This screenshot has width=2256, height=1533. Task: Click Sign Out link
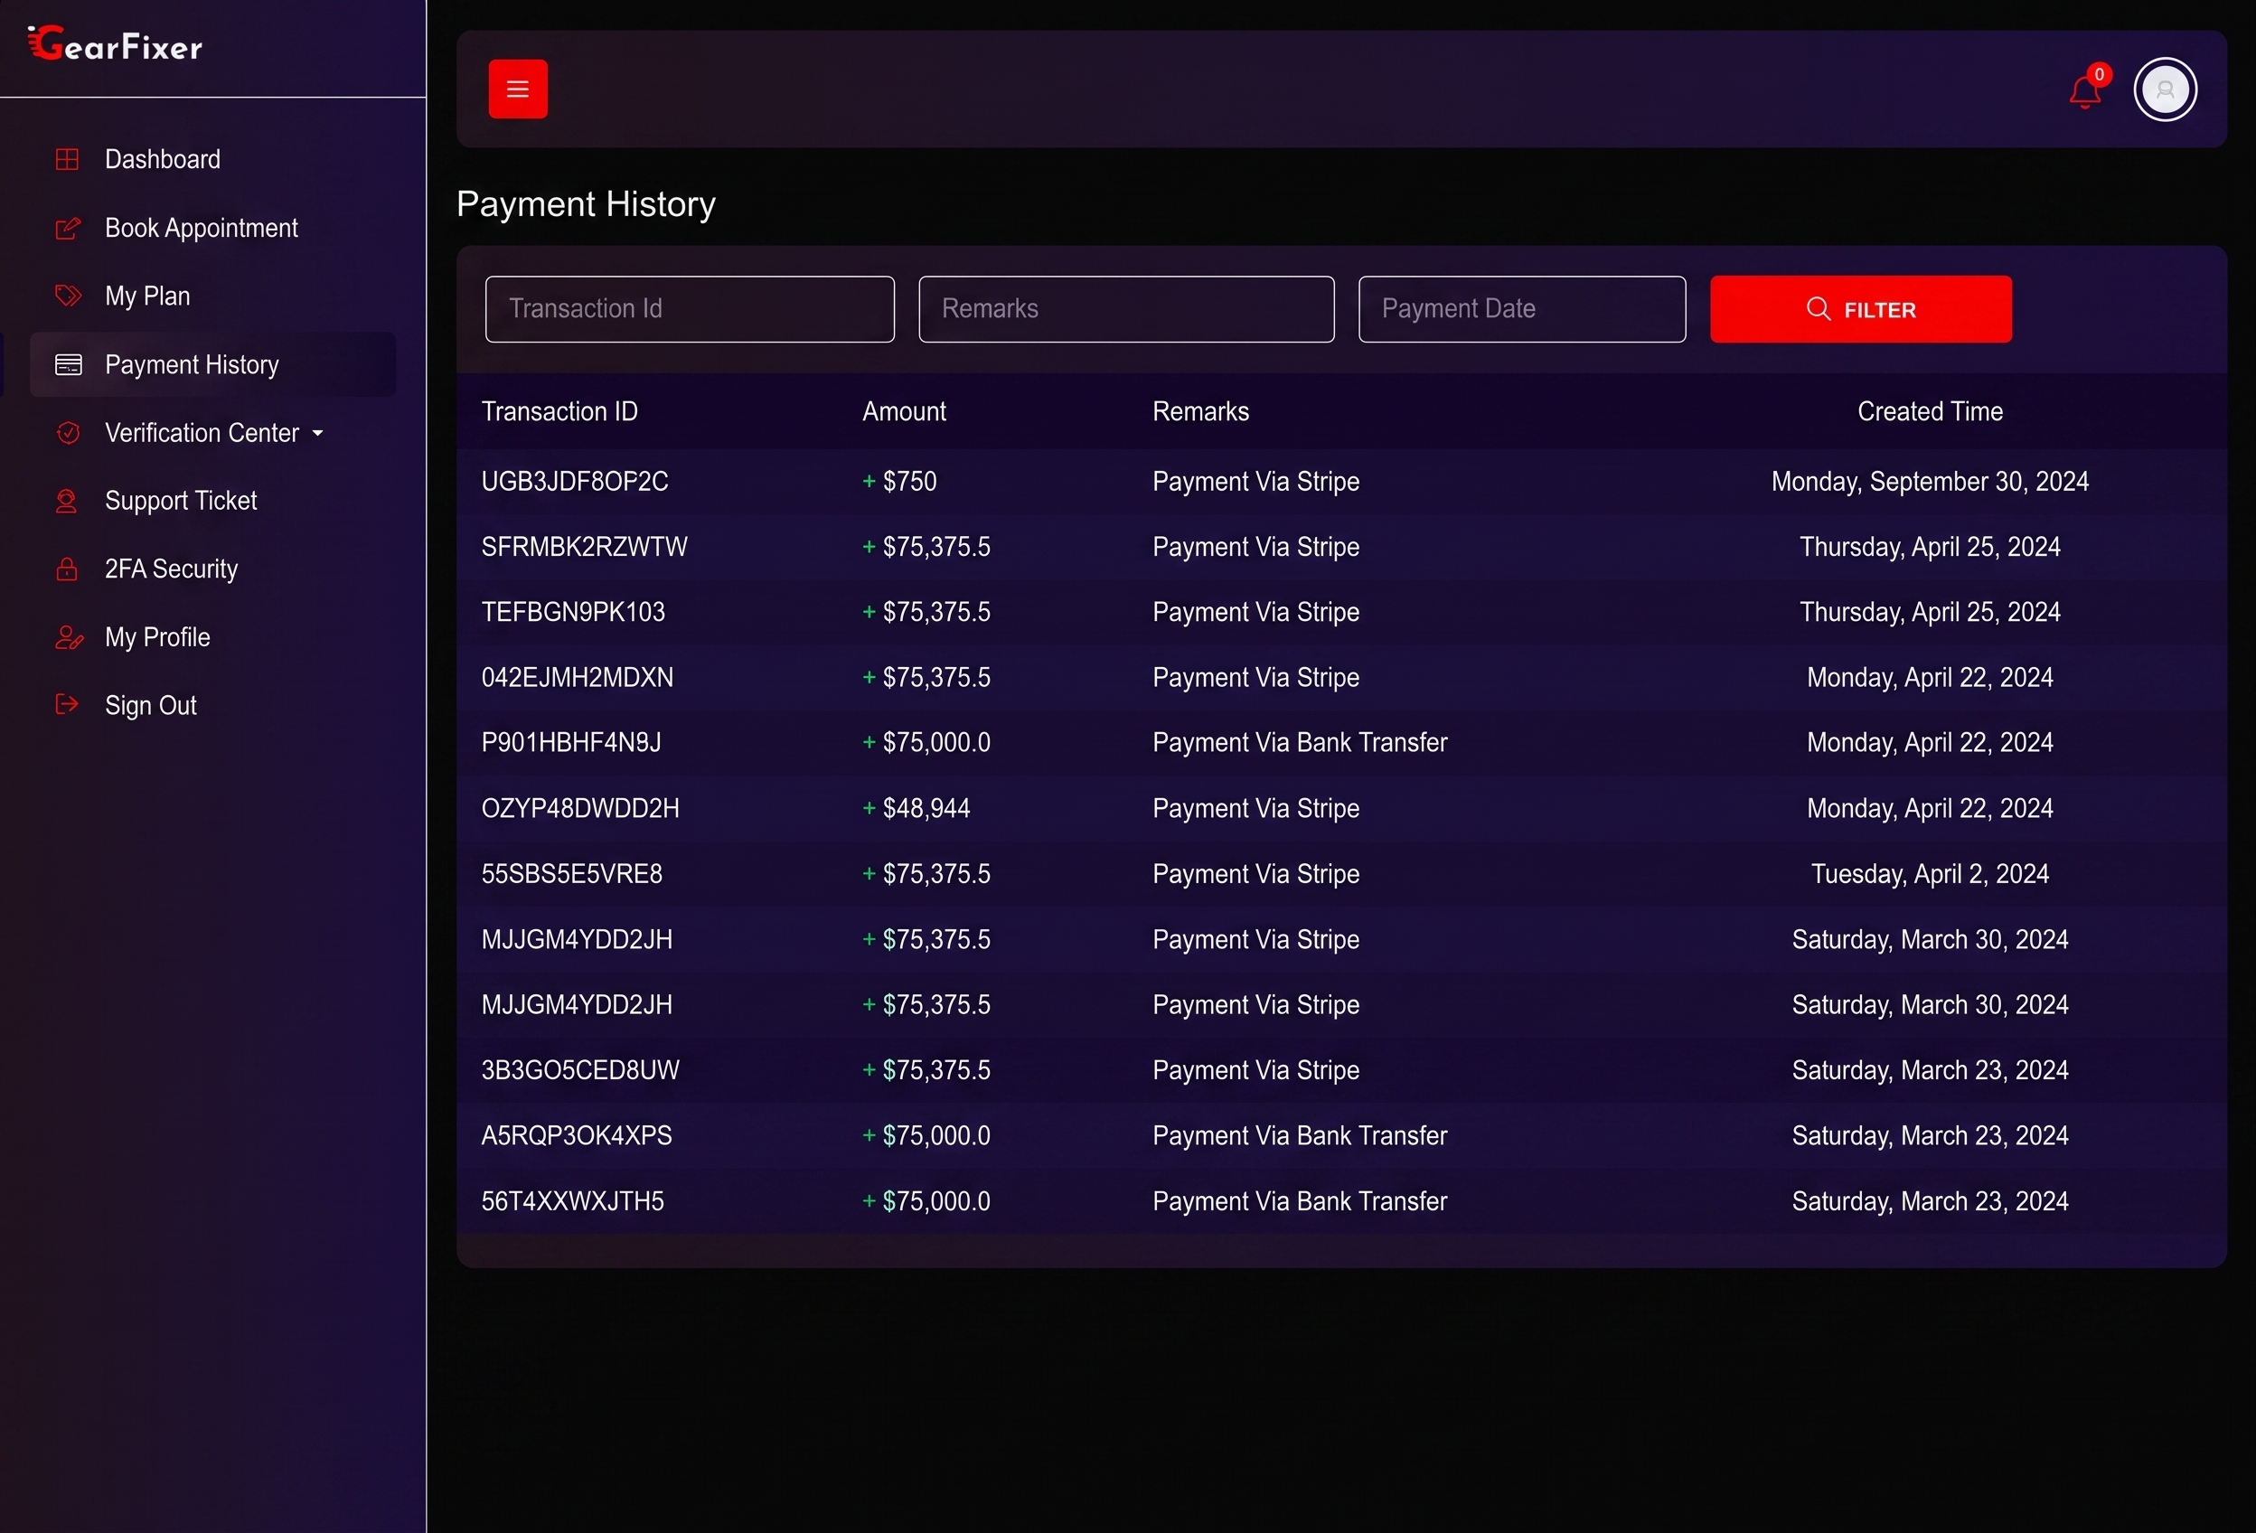coord(150,706)
